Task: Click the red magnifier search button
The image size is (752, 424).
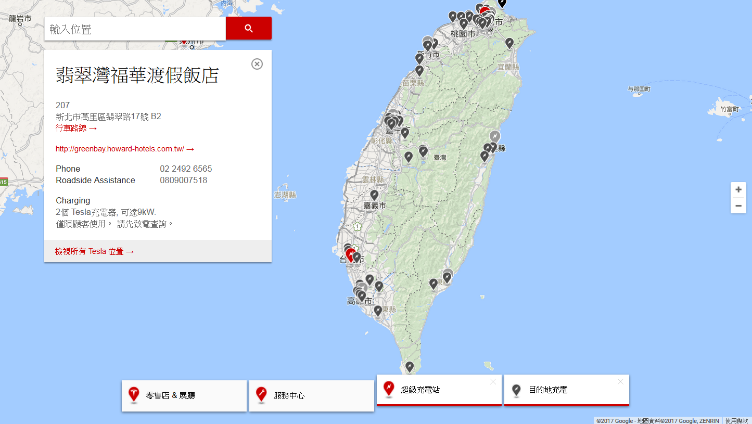Action: click(248, 28)
